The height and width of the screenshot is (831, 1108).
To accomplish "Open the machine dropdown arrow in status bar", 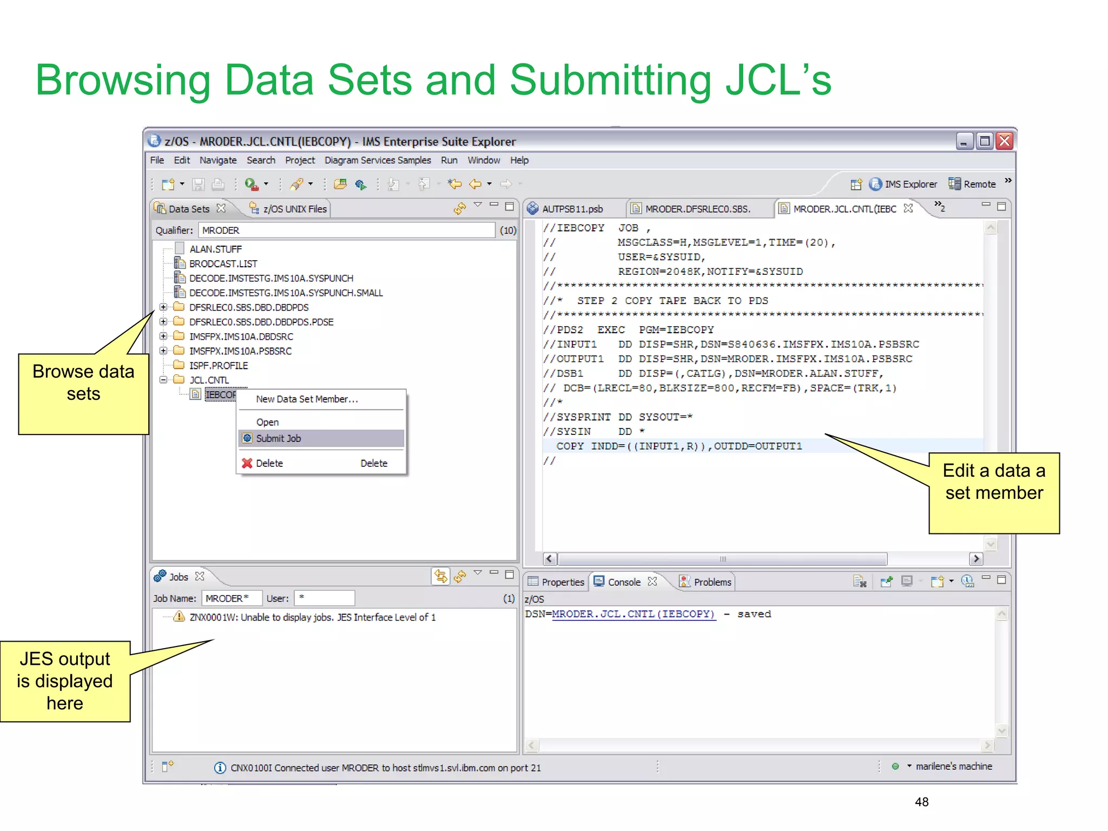I will tap(909, 766).
